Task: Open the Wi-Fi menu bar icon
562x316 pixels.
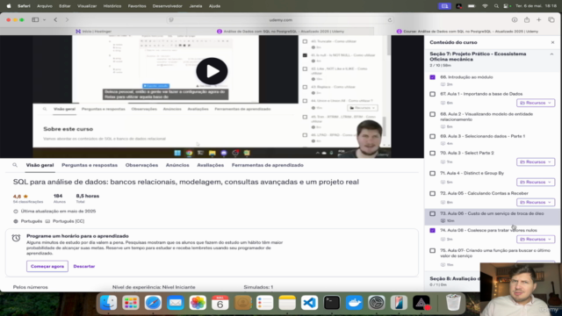Action: coord(485,6)
